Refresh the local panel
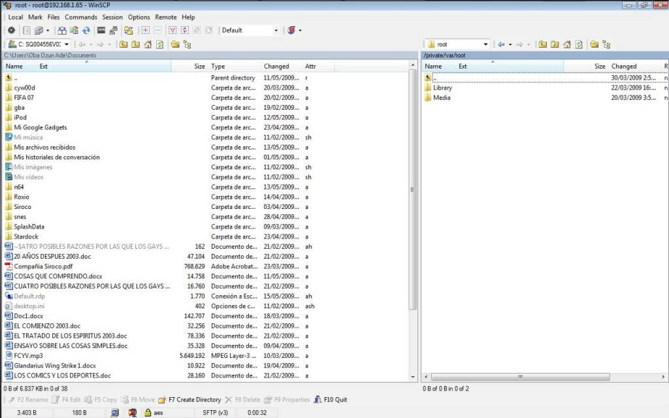The image size is (669, 418). pyautogui.click(x=159, y=44)
